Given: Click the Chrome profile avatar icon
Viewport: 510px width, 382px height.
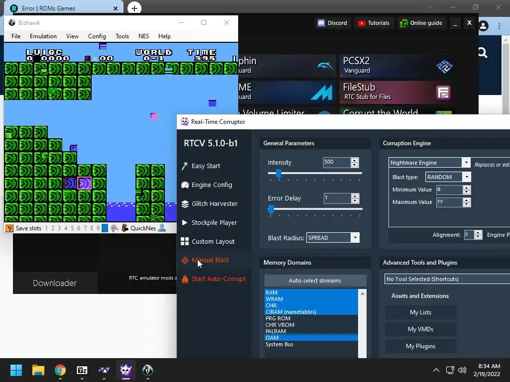Looking at the screenshot, I should (x=483, y=26).
